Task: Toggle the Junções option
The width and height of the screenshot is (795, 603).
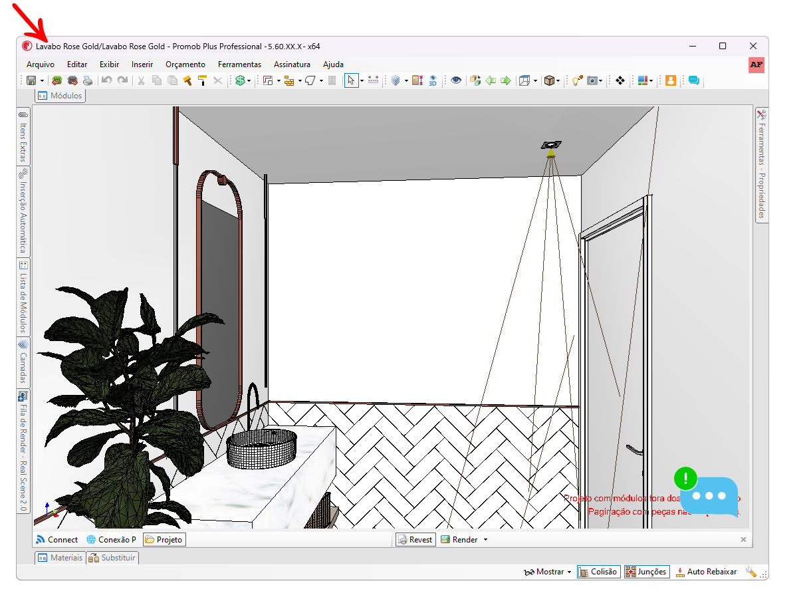Action: click(647, 572)
